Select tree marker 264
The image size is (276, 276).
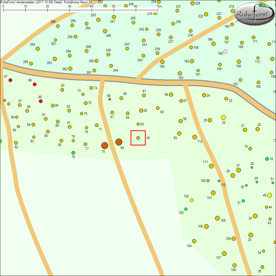coord(38,49)
